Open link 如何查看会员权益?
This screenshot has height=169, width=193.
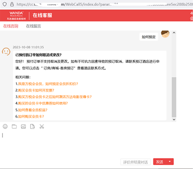point(33,110)
